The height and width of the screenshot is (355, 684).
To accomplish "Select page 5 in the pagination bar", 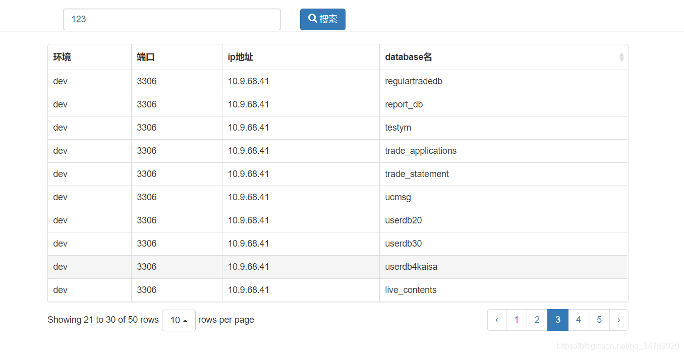I will point(599,320).
